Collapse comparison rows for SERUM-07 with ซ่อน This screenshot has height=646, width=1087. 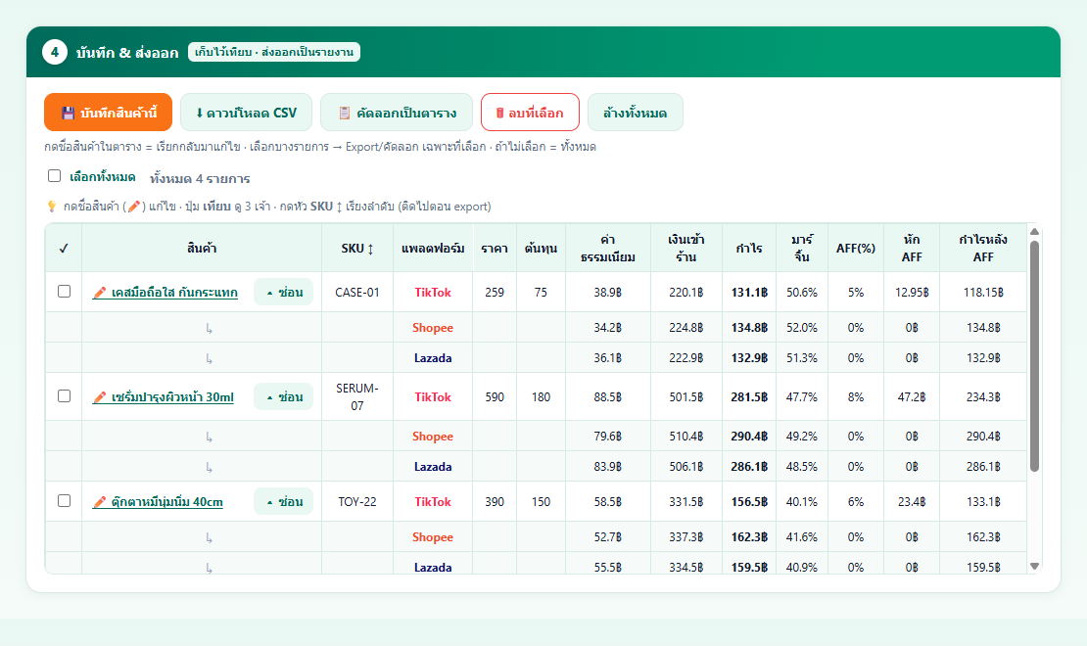tap(284, 397)
